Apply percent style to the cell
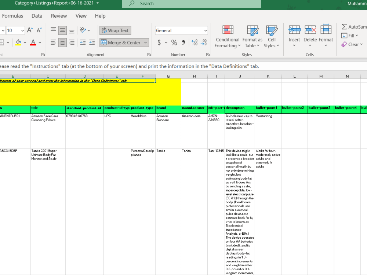This screenshot has height=275, width=367. click(174, 42)
